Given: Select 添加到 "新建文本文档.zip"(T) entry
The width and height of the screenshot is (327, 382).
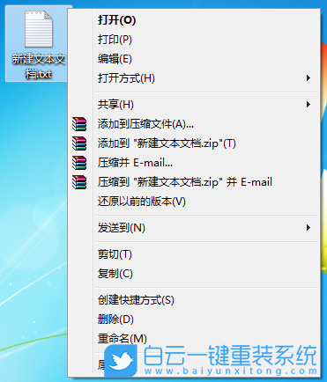Looking at the screenshot, I should pos(194,143).
